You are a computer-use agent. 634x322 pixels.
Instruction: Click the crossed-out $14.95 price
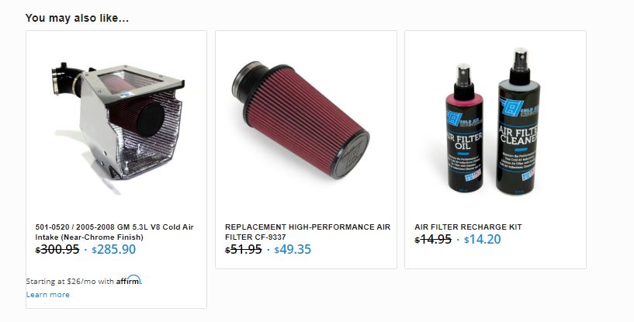433,239
